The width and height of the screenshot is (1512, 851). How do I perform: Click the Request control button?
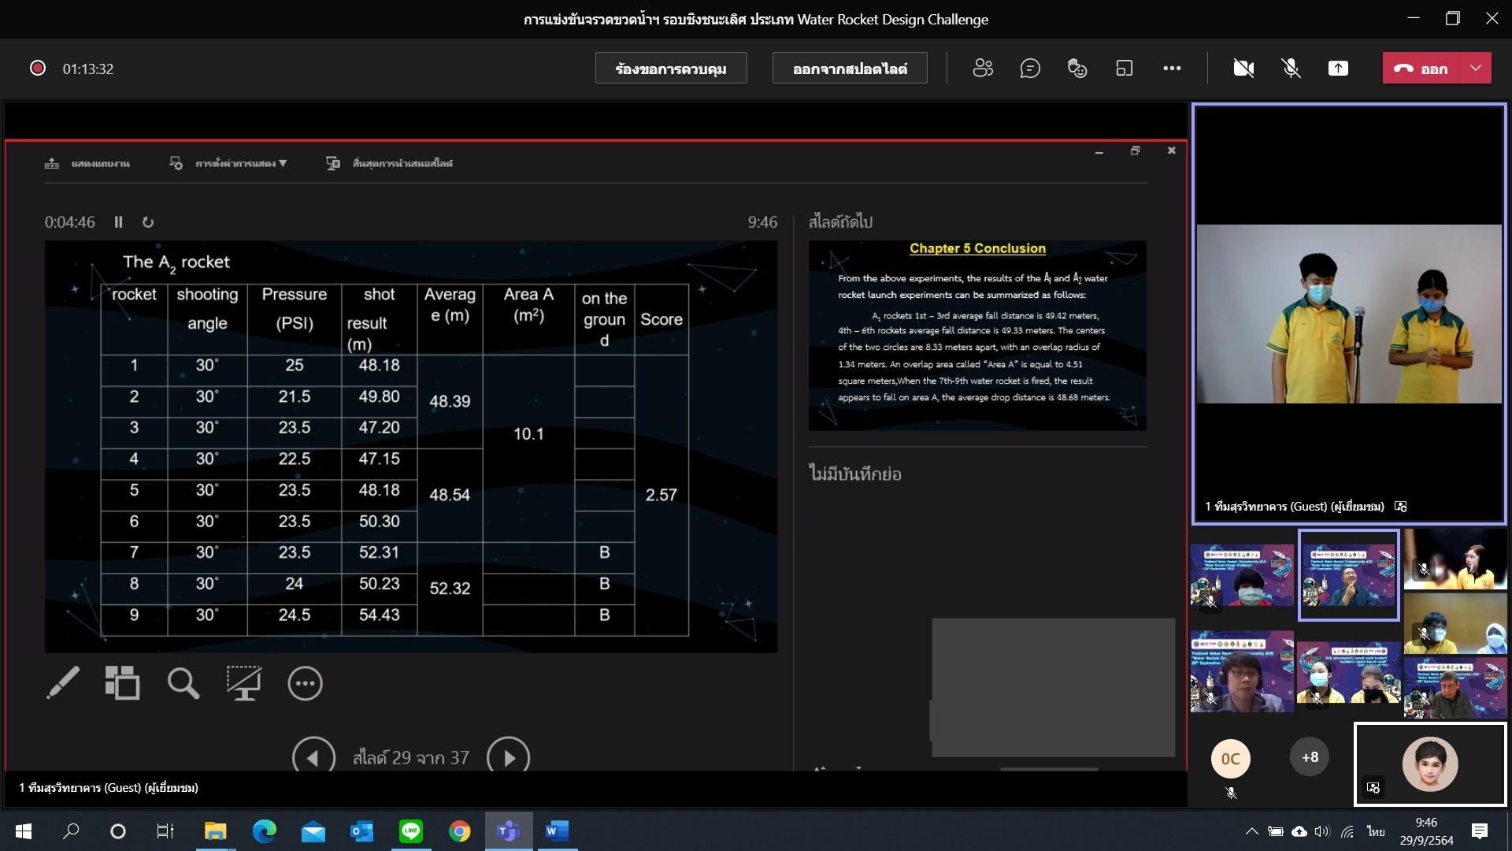[x=671, y=69]
